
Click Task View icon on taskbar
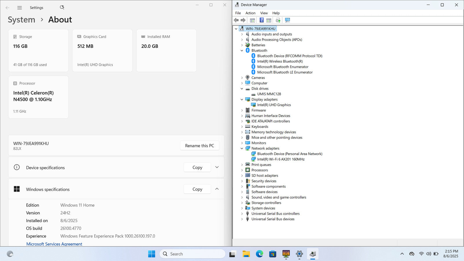click(x=232, y=254)
